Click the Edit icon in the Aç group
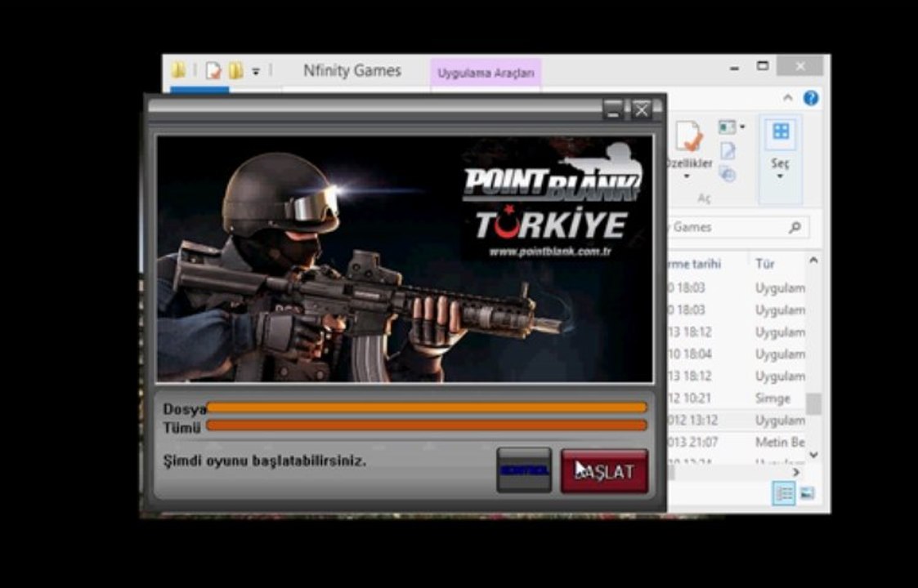 728,151
